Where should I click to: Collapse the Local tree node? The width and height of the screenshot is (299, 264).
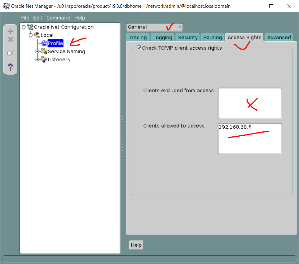click(31, 35)
